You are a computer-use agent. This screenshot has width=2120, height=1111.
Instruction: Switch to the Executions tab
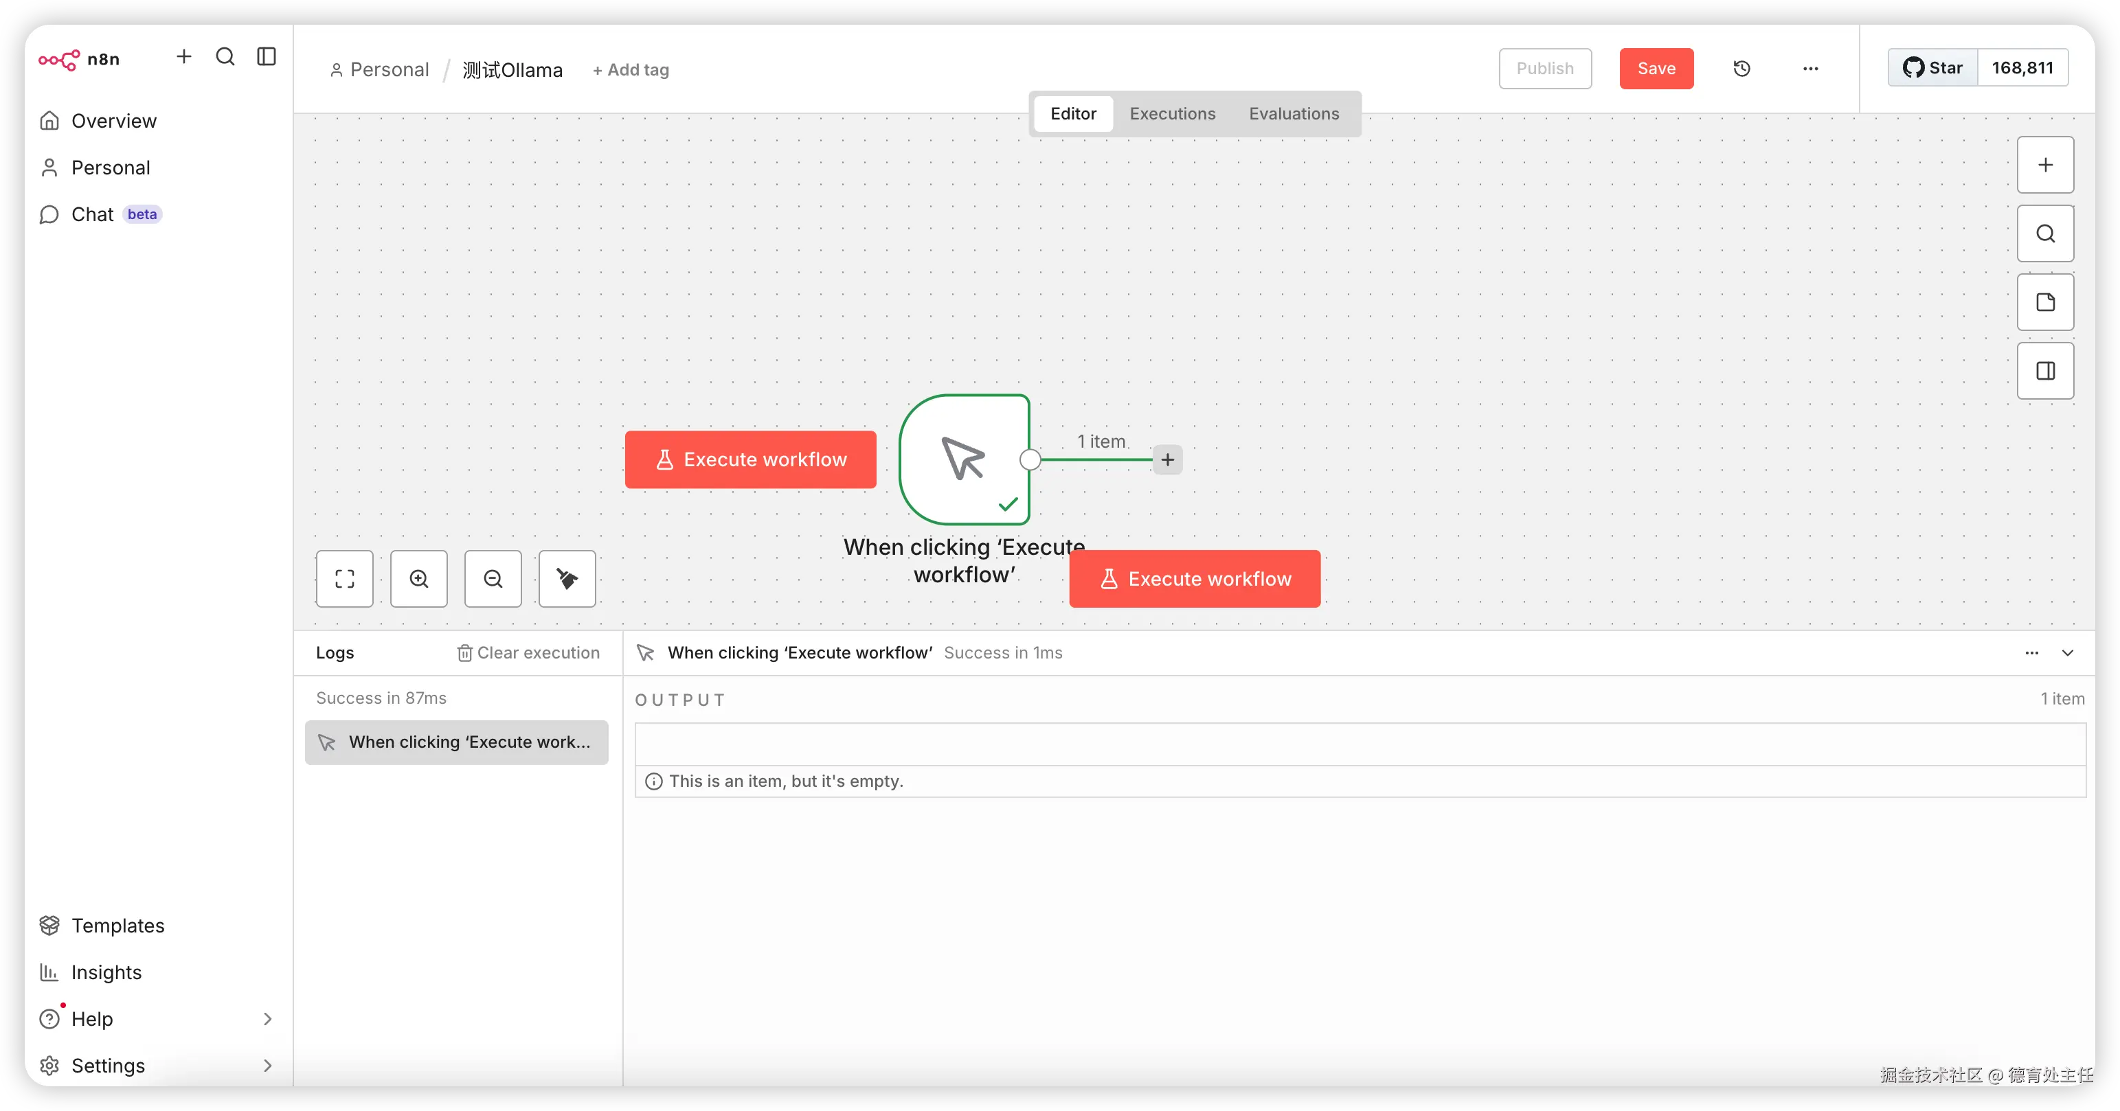[x=1172, y=113]
